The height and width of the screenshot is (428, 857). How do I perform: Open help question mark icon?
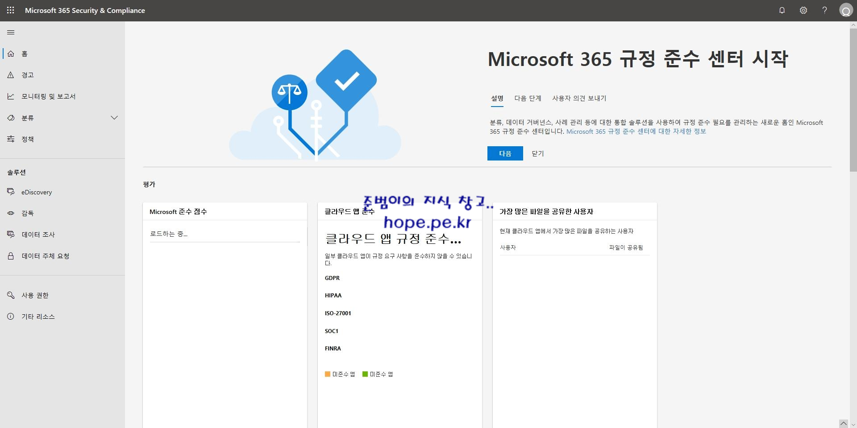[x=824, y=10]
